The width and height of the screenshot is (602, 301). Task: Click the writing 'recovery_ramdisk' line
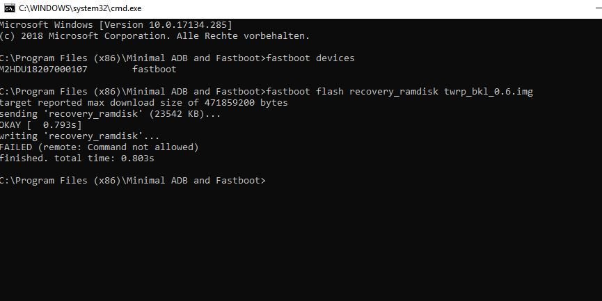pyautogui.click(x=79, y=136)
